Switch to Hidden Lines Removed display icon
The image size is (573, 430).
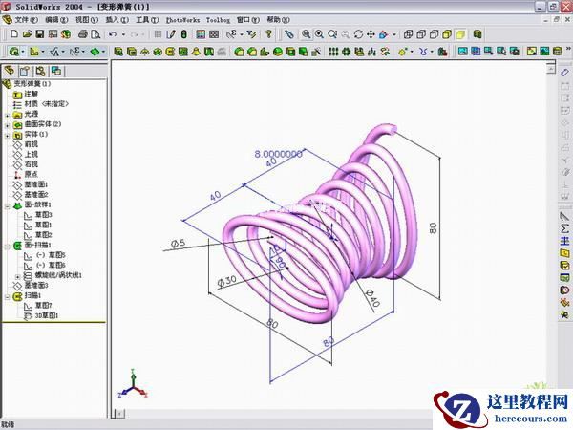[x=435, y=34]
